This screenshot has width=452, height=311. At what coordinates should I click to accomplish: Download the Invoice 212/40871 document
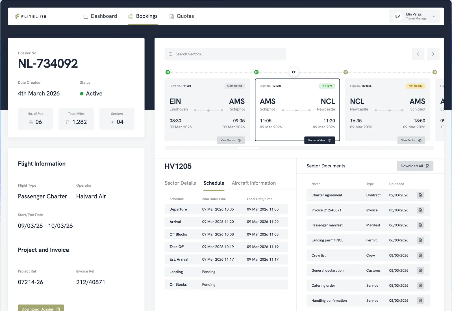[420, 210]
